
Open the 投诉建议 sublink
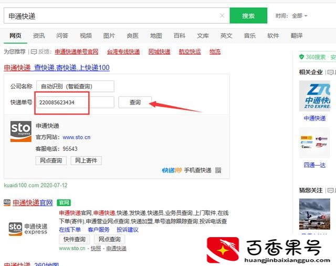pyautogui.click(x=128, y=230)
